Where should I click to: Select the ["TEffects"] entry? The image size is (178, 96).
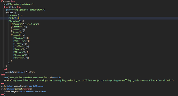[x=21, y=46]
